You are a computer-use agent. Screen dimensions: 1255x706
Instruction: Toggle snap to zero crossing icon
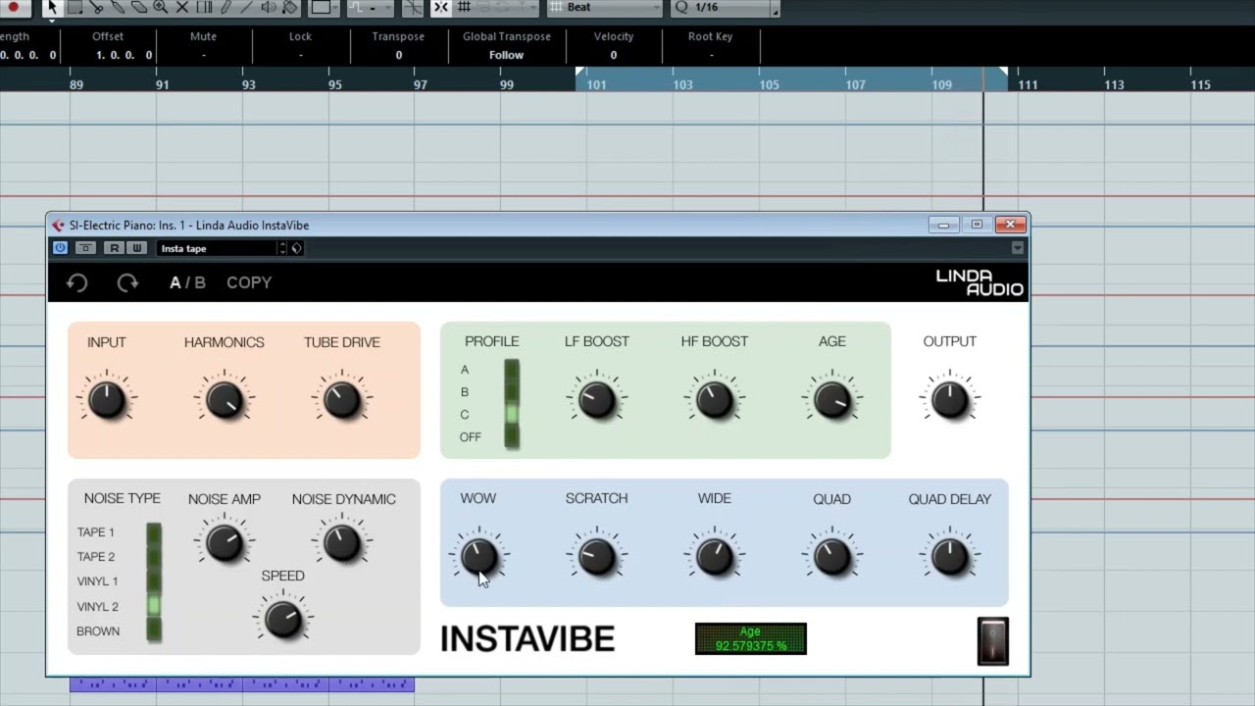pos(414,7)
